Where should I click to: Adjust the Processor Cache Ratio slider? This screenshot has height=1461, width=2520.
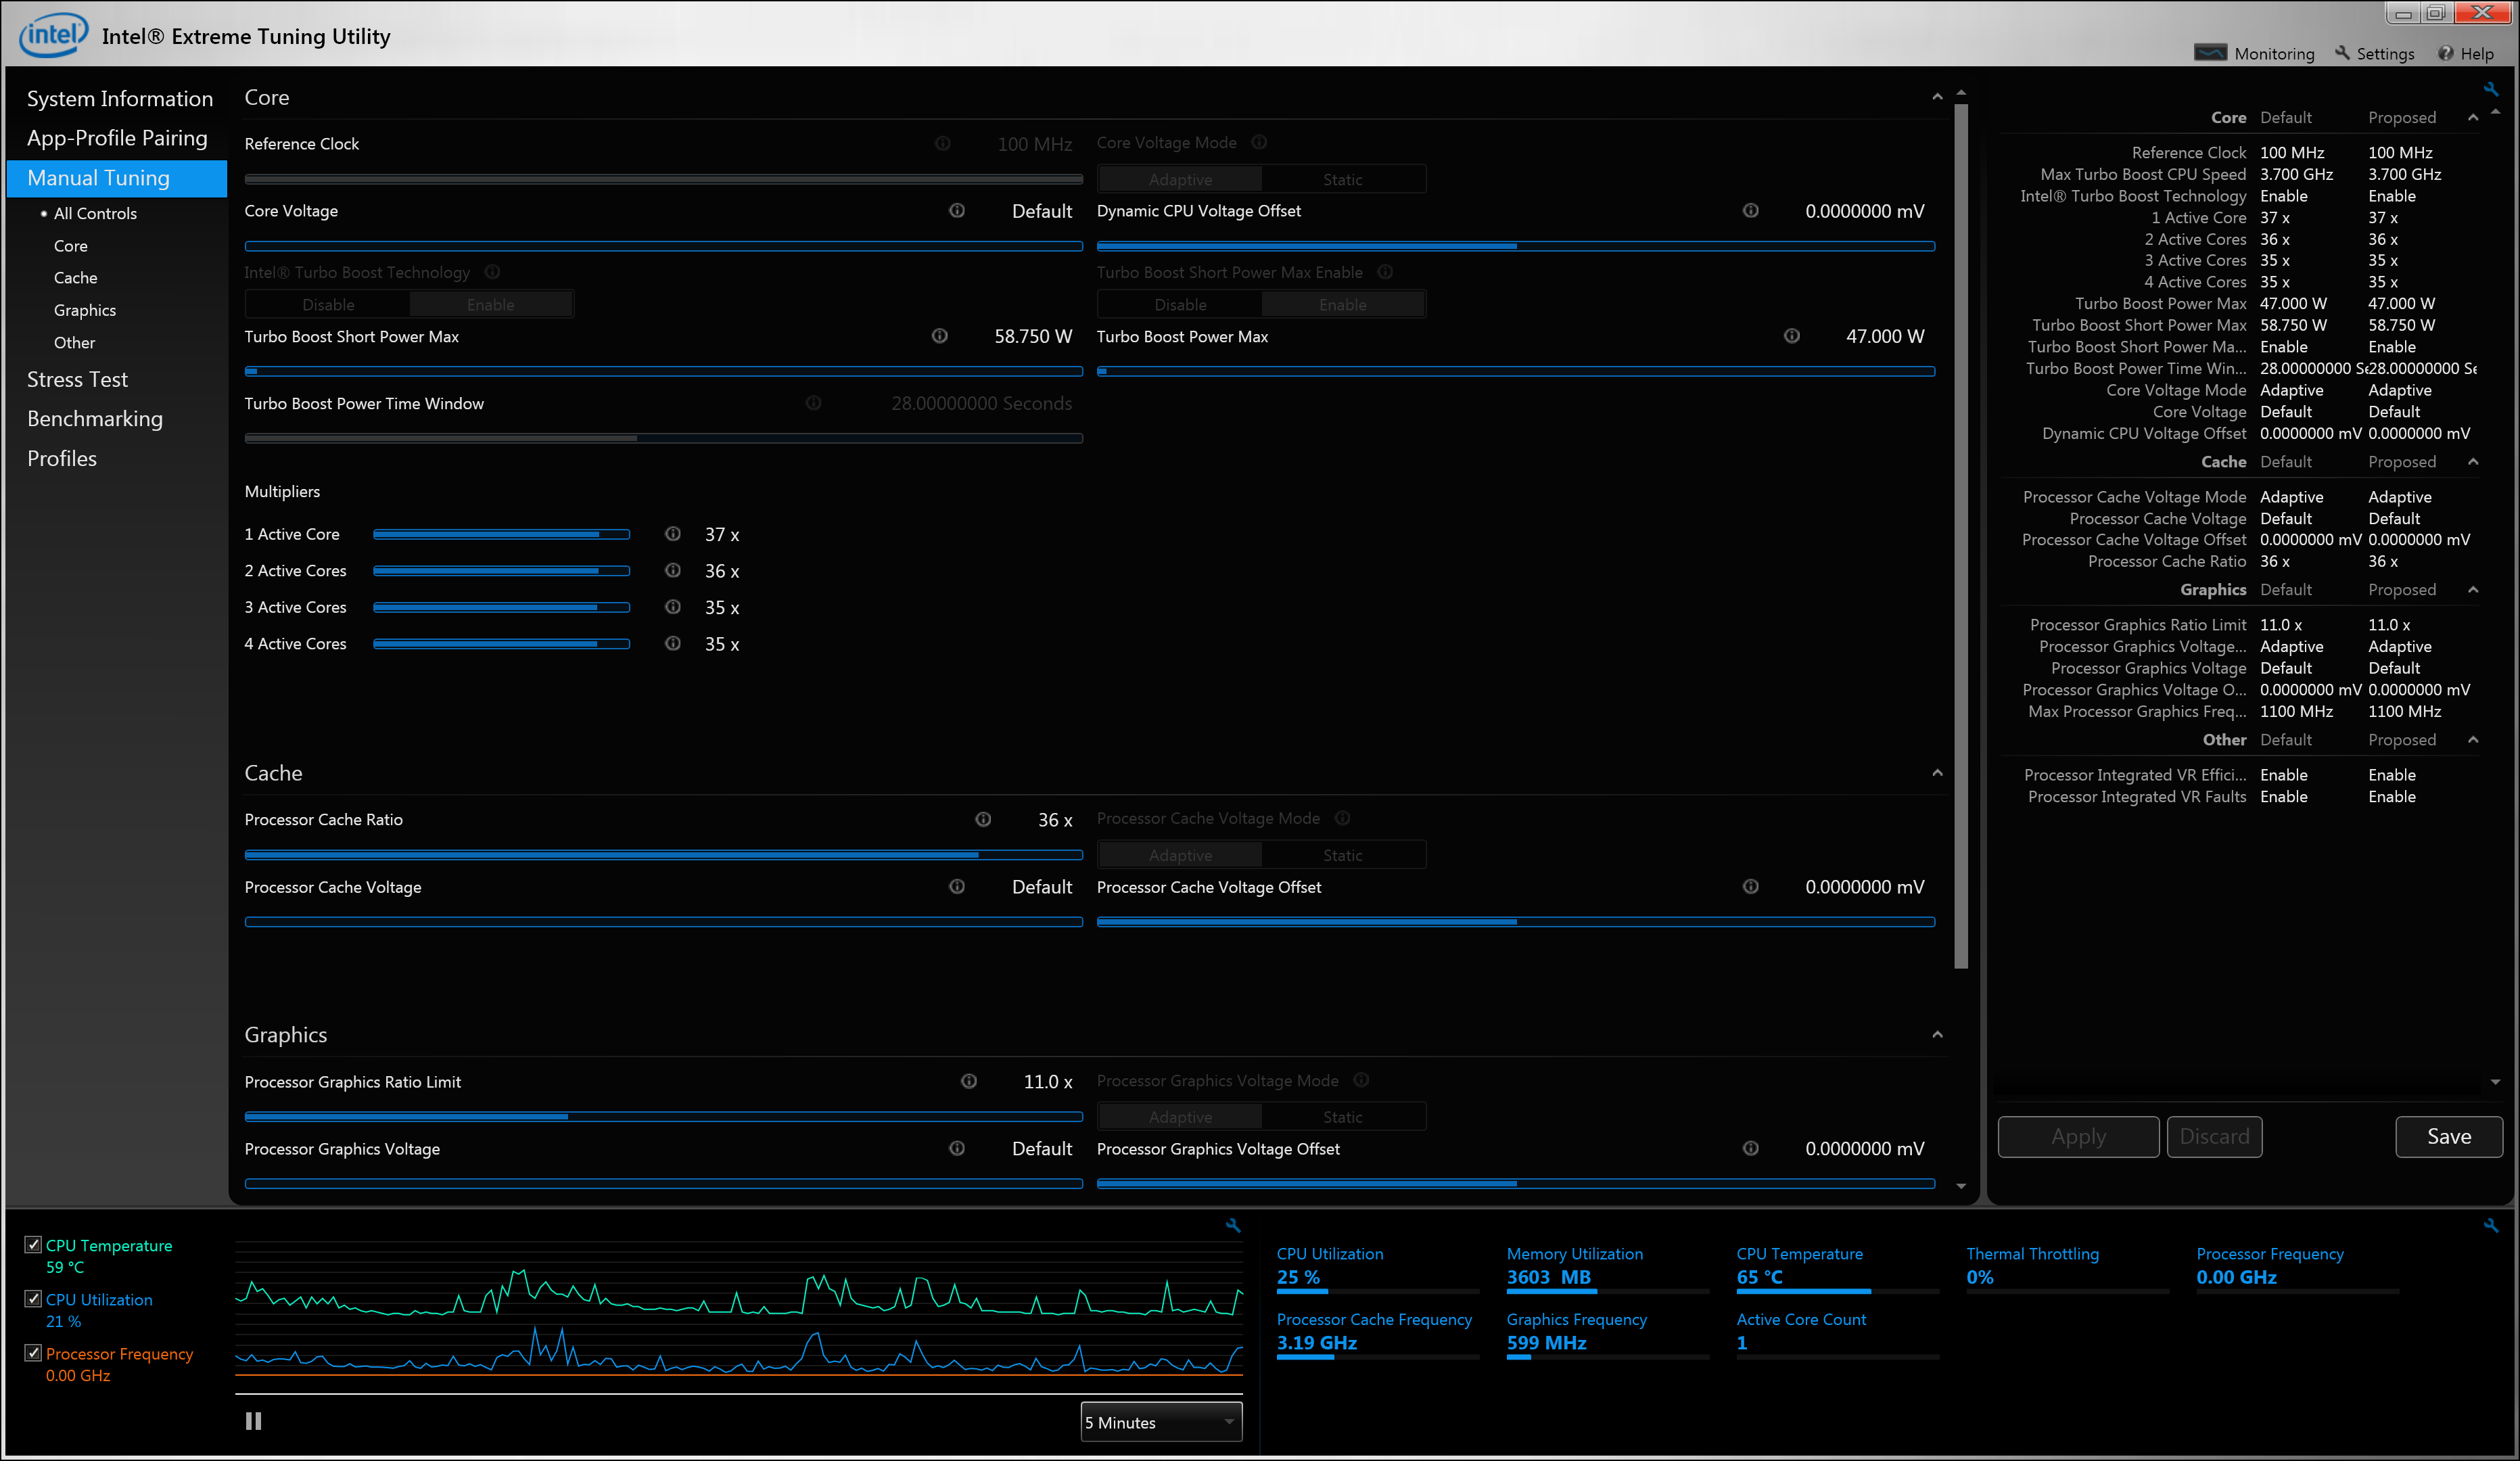663,854
